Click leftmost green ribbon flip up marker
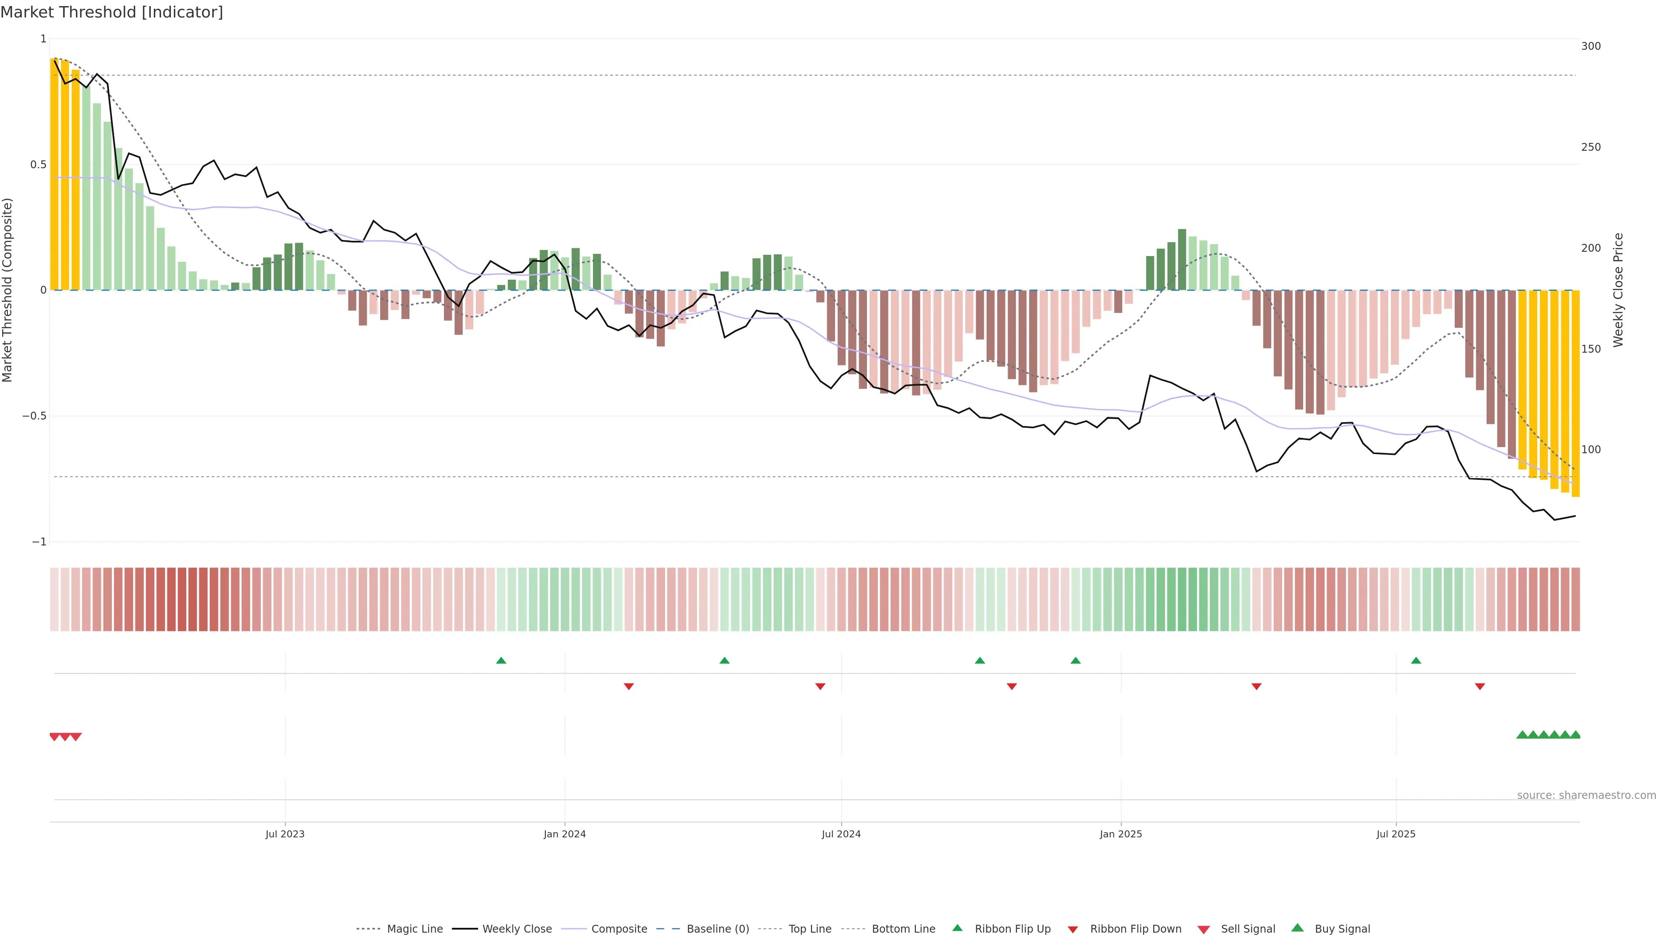 [501, 661]
